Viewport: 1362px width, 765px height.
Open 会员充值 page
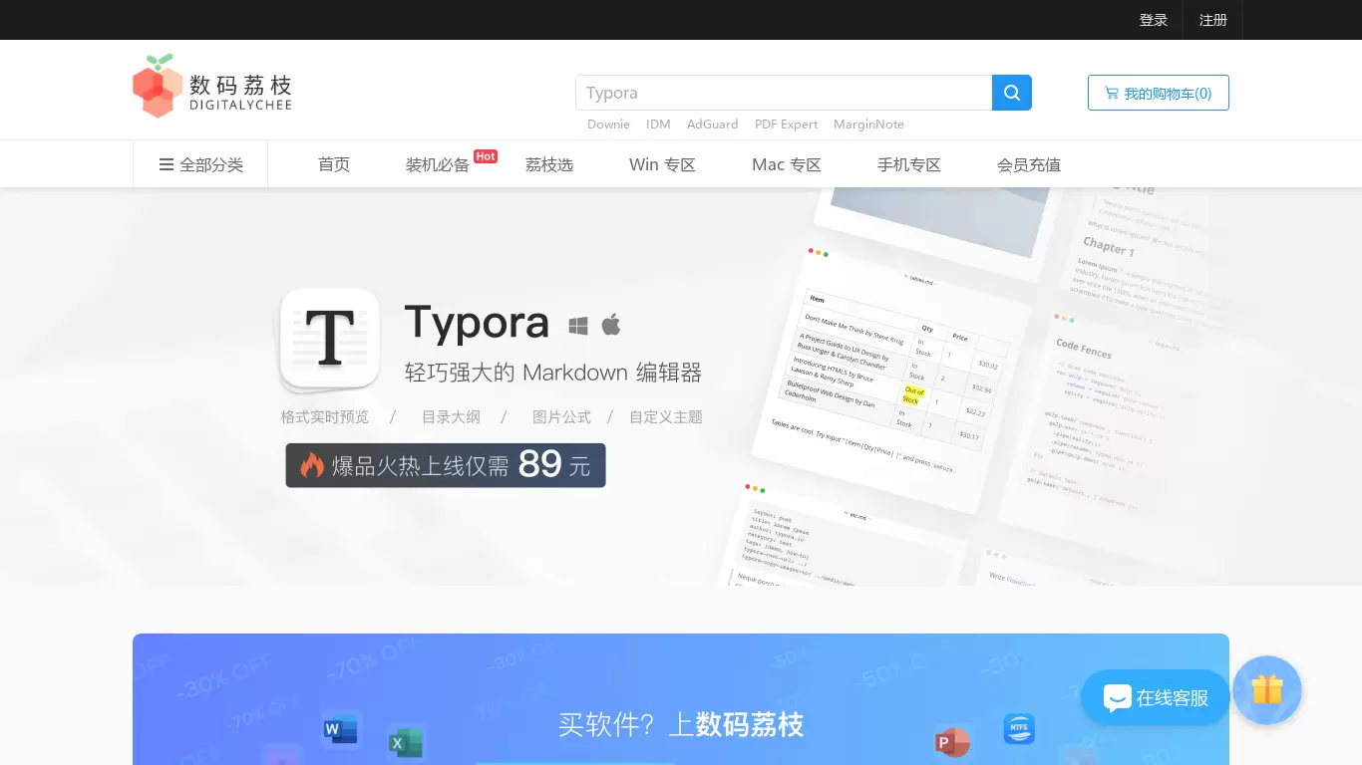pyautogui.click(x=1029, y=164)
